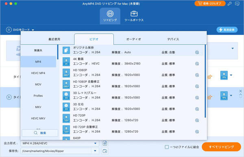Enable 一つのファイルに結合 checkbox
Viewport: 244px width, 157px height.
[x=167, y=147]
